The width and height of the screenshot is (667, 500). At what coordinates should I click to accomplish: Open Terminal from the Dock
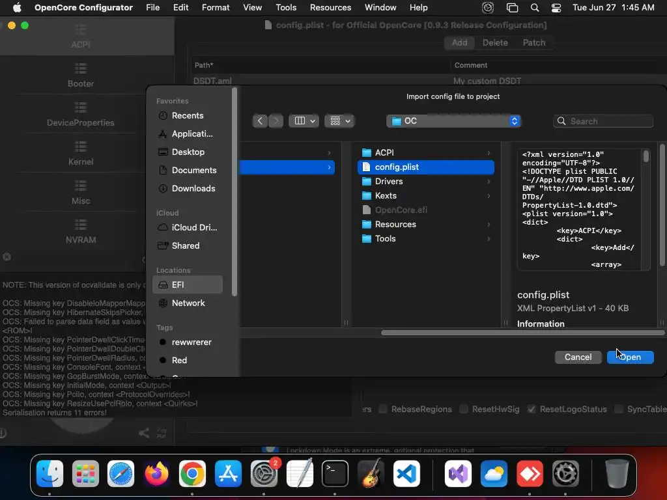pyautogui.click(x=335, y=473)
